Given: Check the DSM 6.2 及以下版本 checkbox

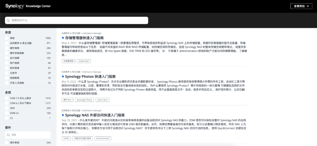Looking at the screenshot, I should coord(7,103).
